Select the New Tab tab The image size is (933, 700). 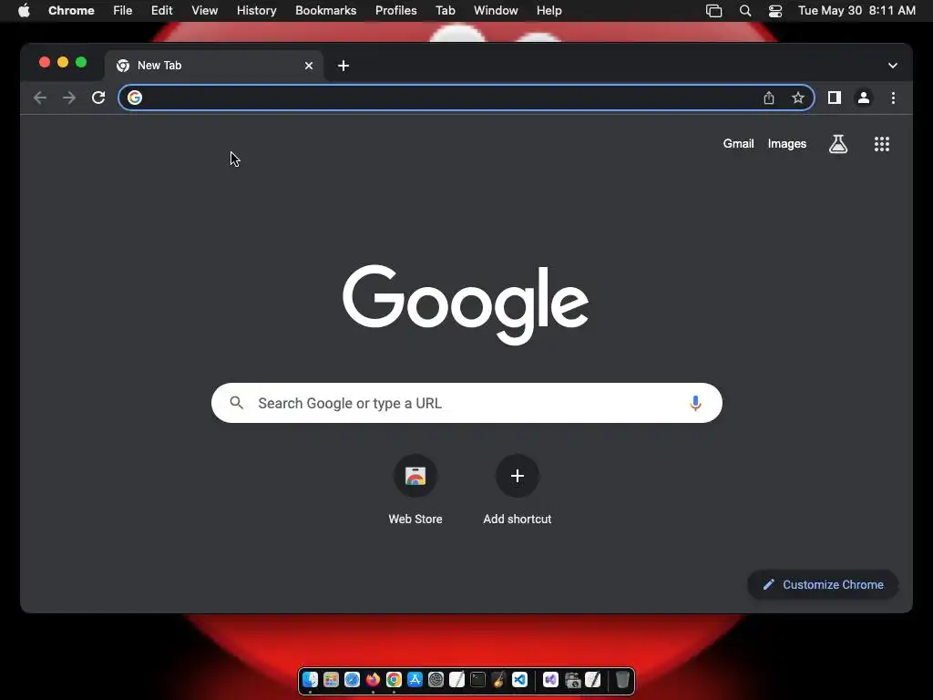click(x=214, y=66)
